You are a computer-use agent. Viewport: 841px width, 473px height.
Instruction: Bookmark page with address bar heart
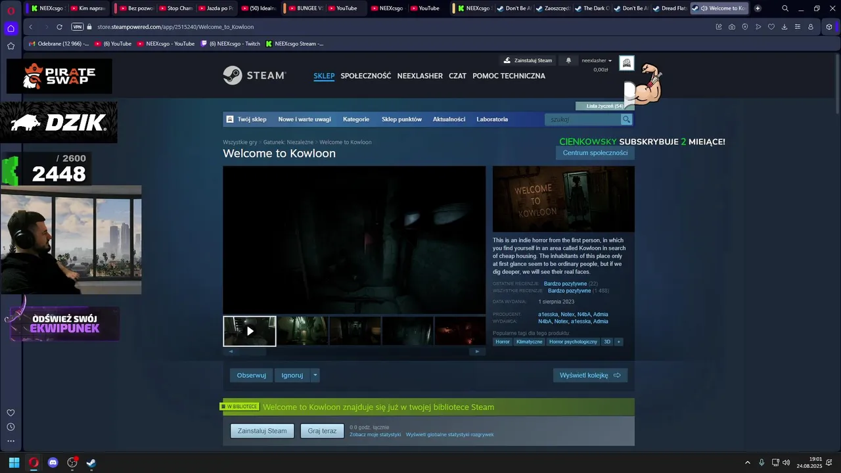[x=771, y=27]
